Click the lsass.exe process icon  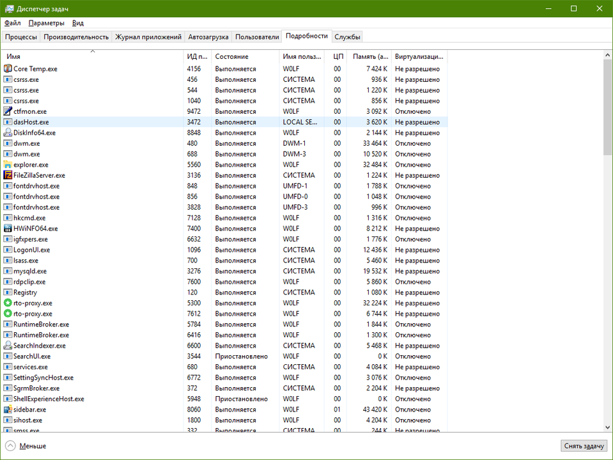tap(8, 260)
